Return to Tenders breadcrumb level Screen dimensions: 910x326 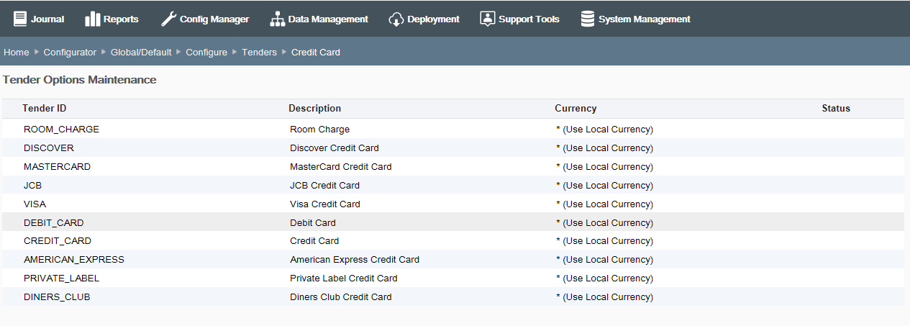coord(259,53)
